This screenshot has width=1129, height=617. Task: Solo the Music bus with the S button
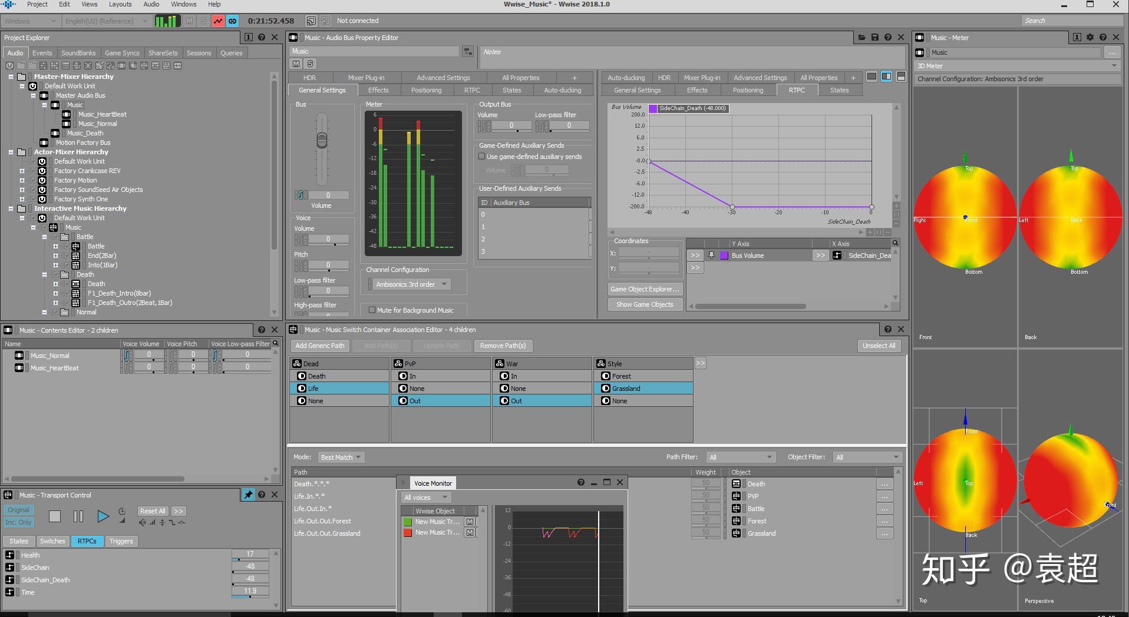point(311,64)
